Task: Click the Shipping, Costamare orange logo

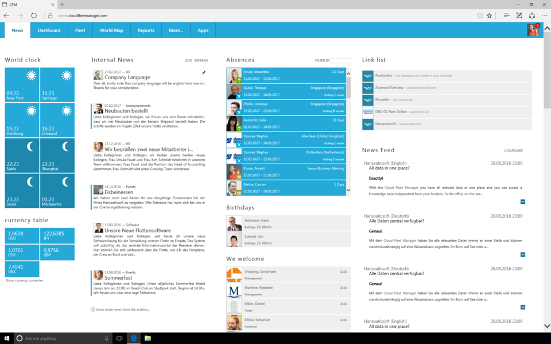Action: [x=234, y=275]
